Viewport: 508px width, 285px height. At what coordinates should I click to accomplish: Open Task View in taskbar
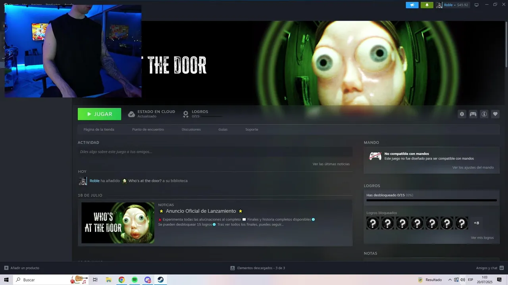pos(95,280)
